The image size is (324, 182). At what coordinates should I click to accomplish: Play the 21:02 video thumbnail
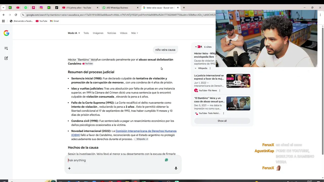(238, 103)
